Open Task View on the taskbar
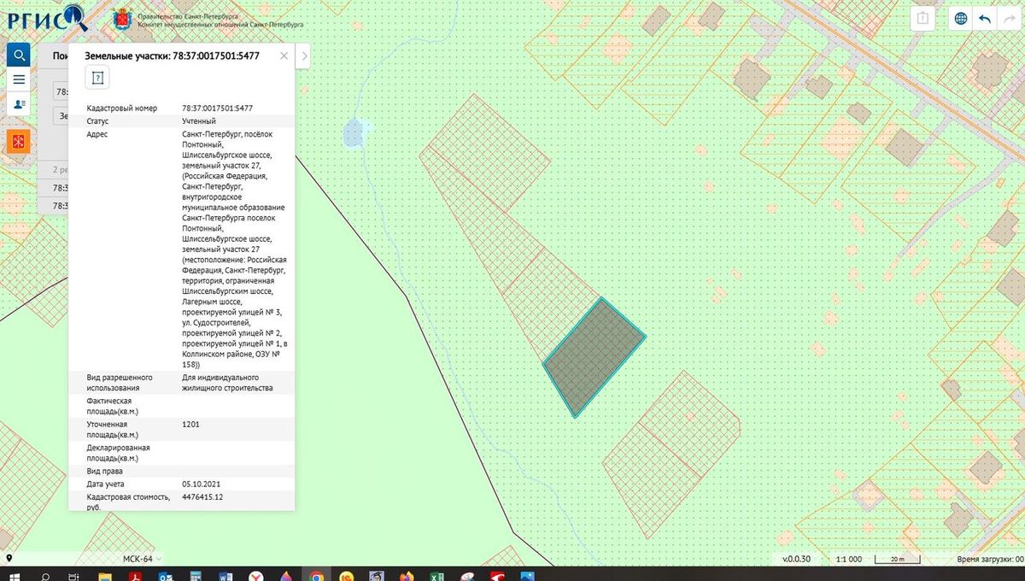1025x581 pixels. [74, 575]
